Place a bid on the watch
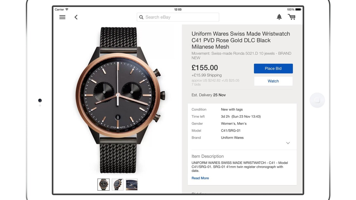356x200 pixels. 273,69
